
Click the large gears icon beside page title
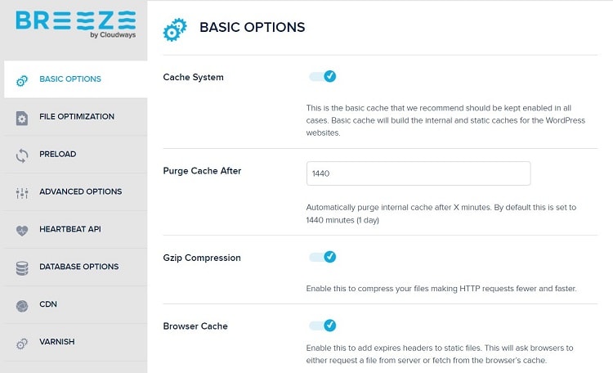pyautogui.click(x=175, y=29)
